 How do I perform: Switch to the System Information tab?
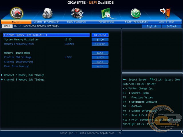pos(46,22)
